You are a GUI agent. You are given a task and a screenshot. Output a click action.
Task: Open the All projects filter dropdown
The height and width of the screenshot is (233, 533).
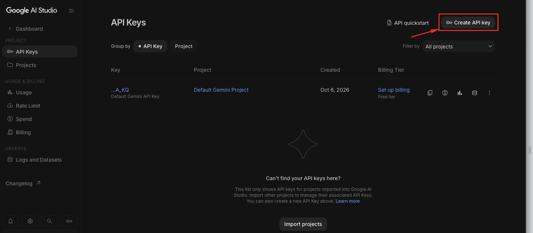(x=459, y=46)
